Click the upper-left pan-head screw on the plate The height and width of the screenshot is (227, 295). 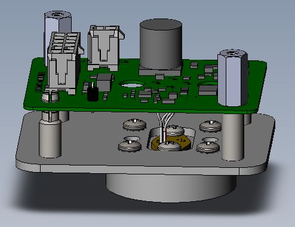pos(134,124)
